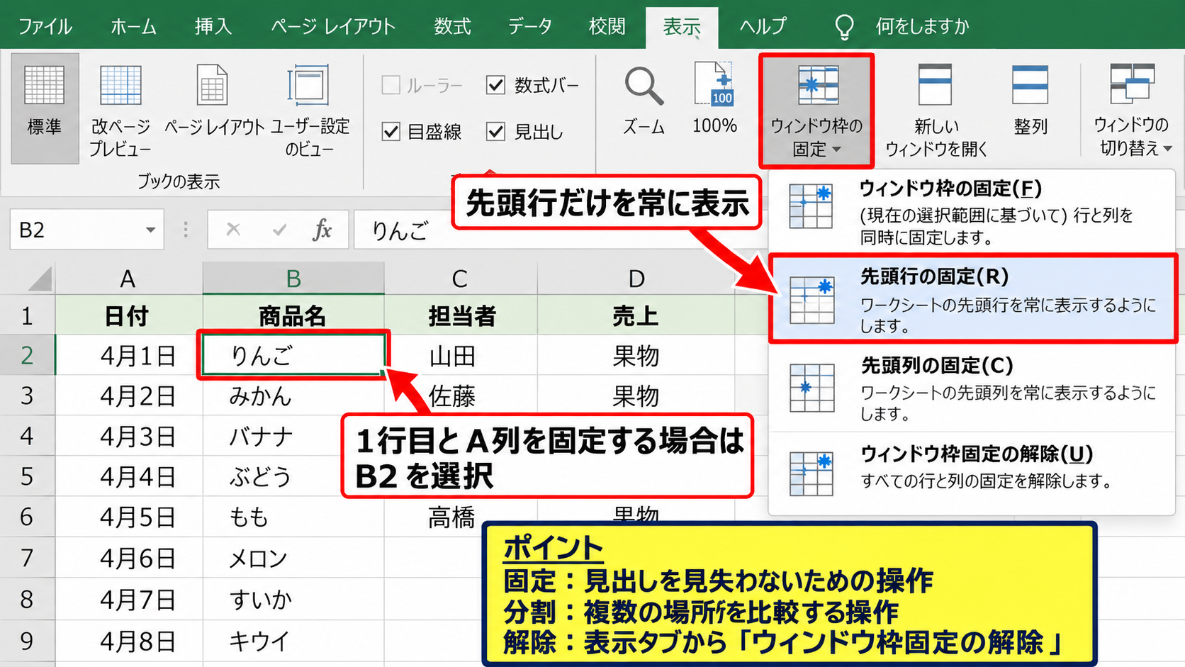The height and width of the screenshot is (667, 1185).
Task: Click the checkmark enter formula icon
Action: pyautogui.click(x=279, y=230)
